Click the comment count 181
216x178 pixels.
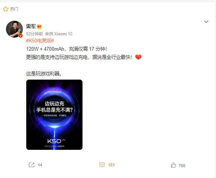pyautogui.click(x=111, y=165)
